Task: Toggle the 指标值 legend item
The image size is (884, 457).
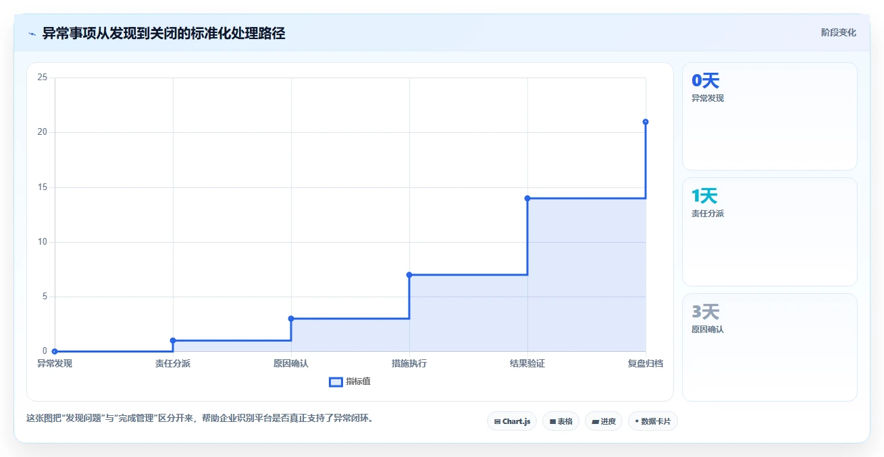Action: coord(350,382)
